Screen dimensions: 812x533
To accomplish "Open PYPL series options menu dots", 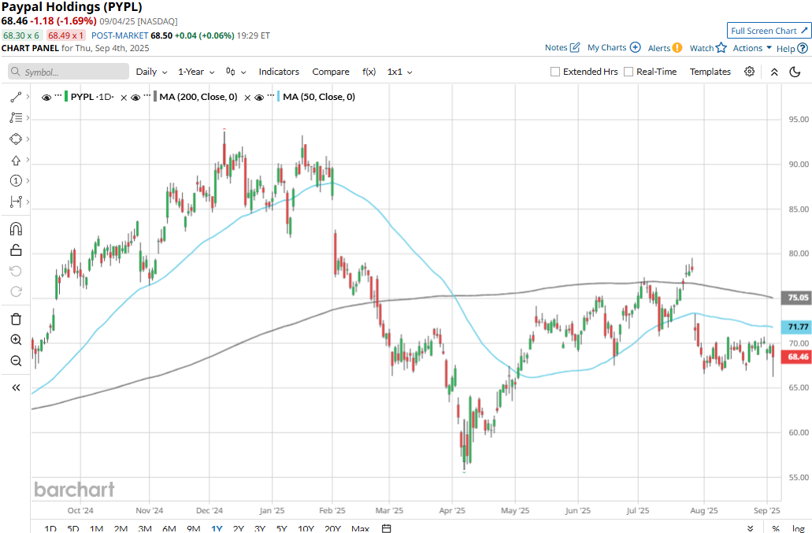I will [58, 96].
